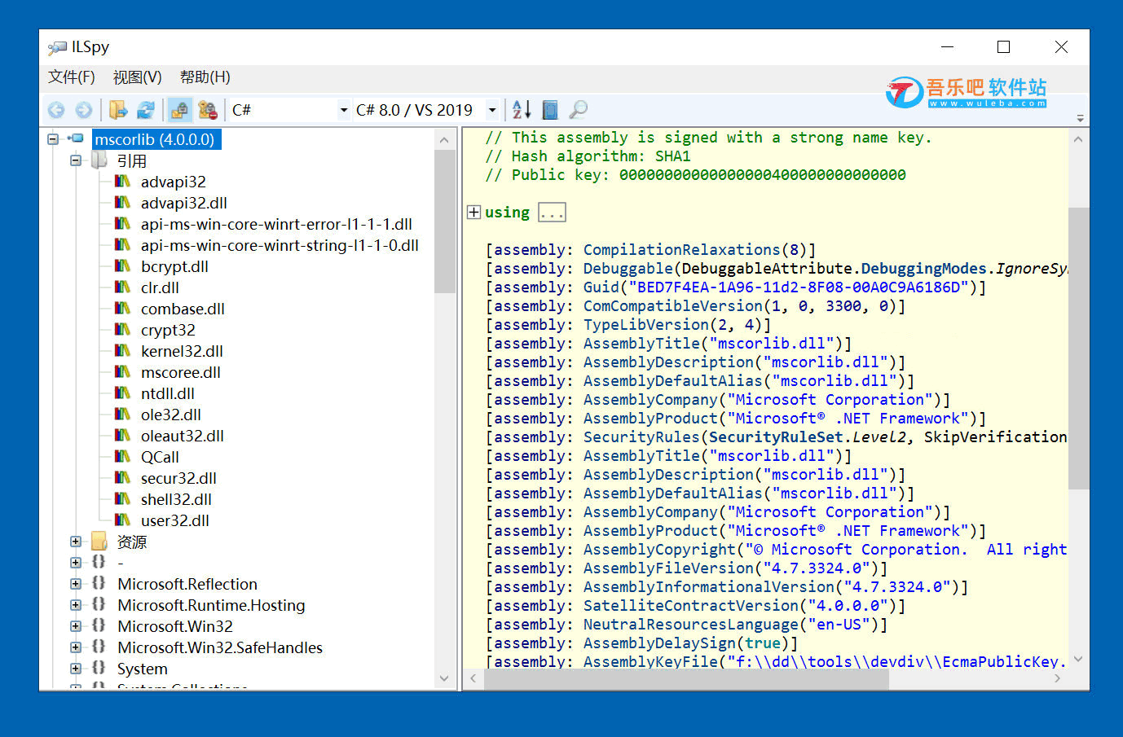Click the bcrypt.dll reference icon
This screenshot has width=1123, height=737.
(122, 265)
